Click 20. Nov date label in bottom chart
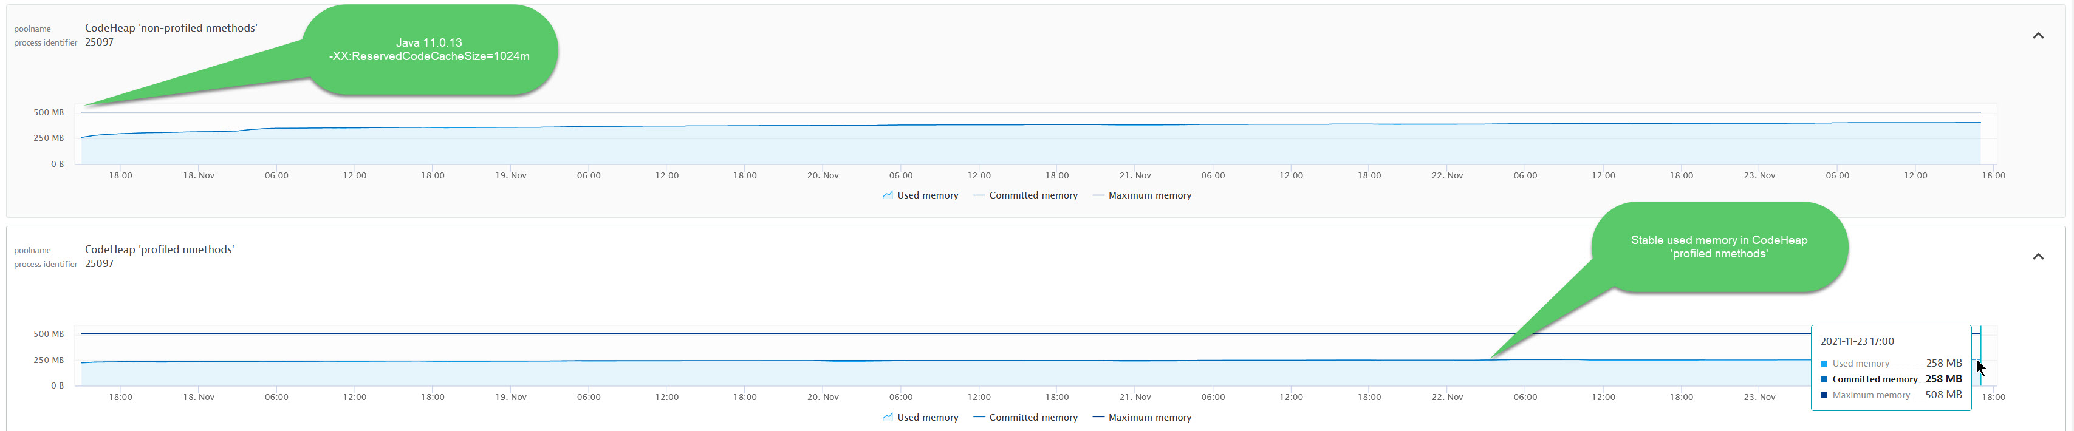Viewport: 2074px width, 431px height. point(823,397)
